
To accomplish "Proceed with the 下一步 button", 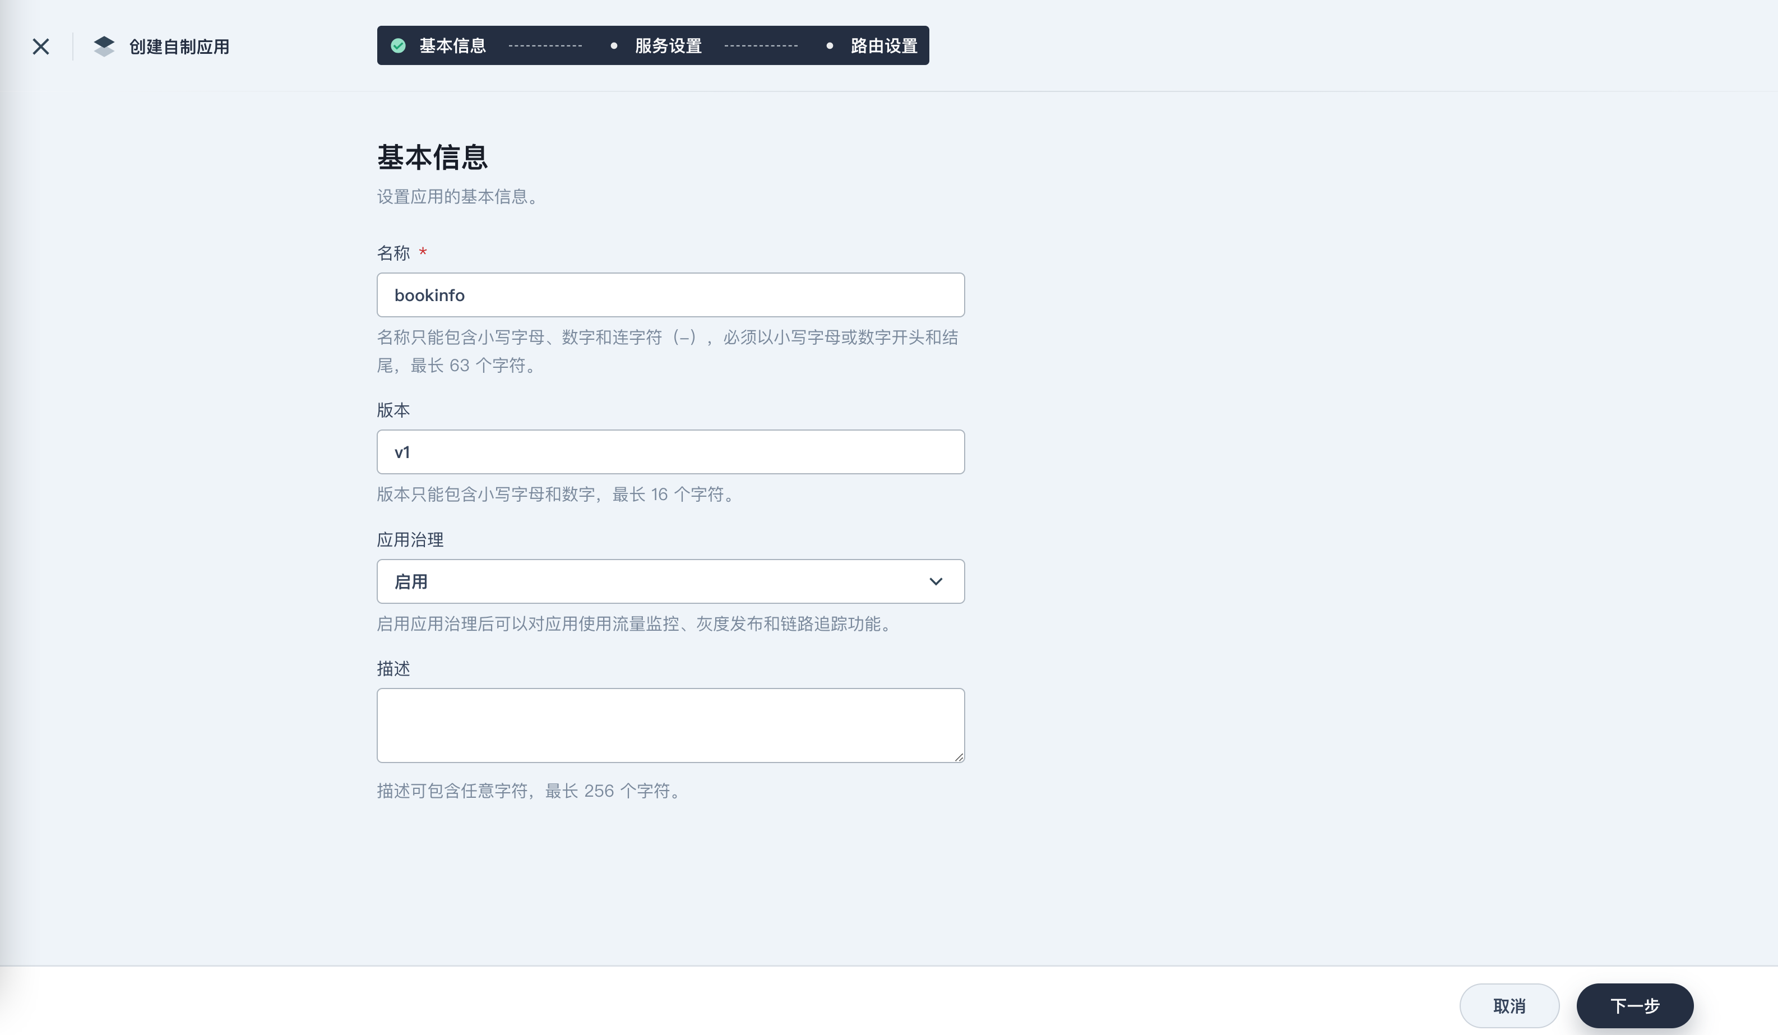I will 1635,1005.
